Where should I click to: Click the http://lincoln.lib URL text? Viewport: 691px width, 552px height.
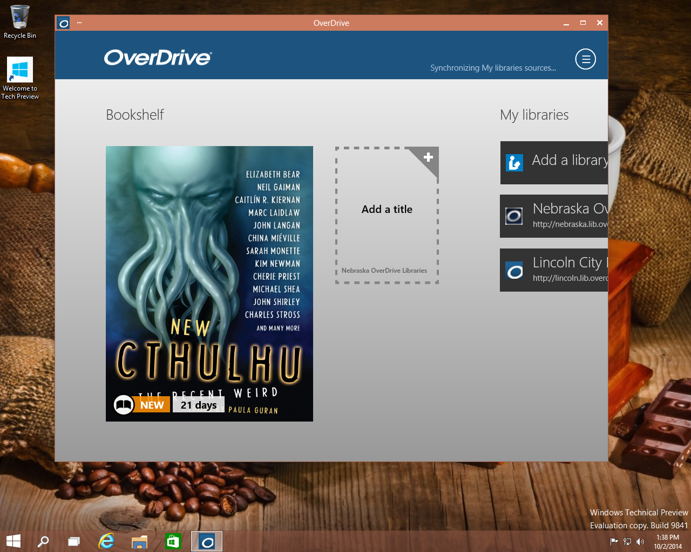570,278
